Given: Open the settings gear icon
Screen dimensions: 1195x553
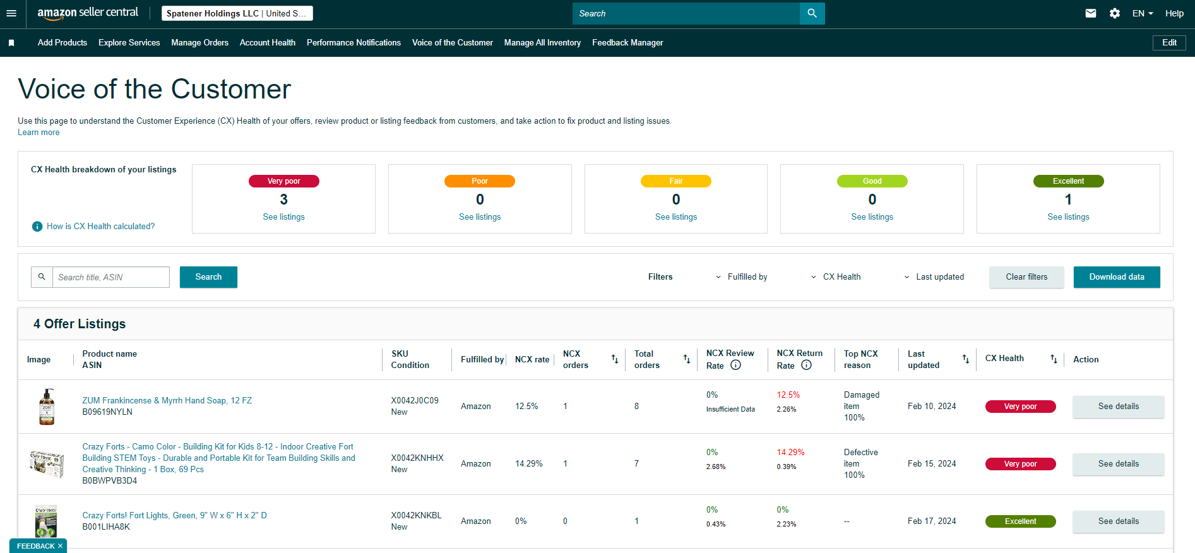Looking at the screenshot, I should pyautogui.click(x=1115, y=13).
